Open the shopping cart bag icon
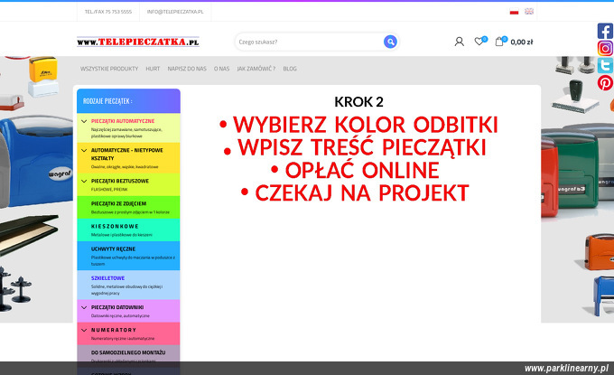 pos(499,42)
